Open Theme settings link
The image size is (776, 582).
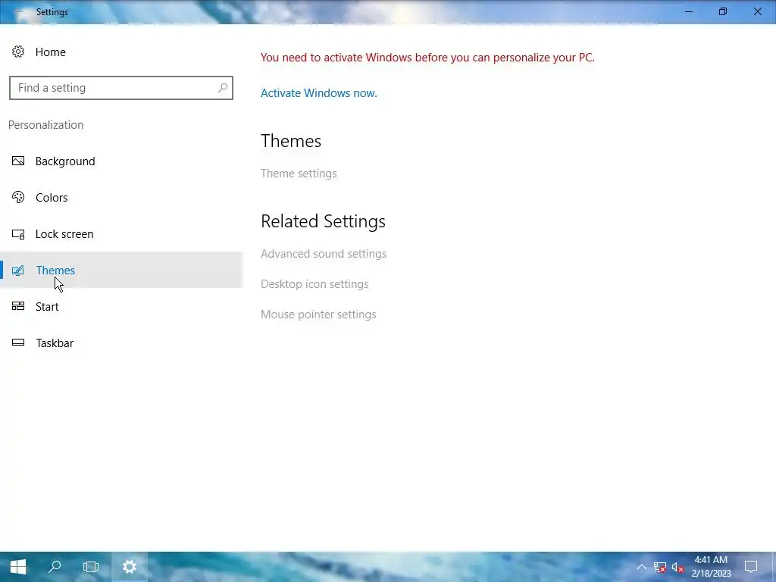pos(299,174)
